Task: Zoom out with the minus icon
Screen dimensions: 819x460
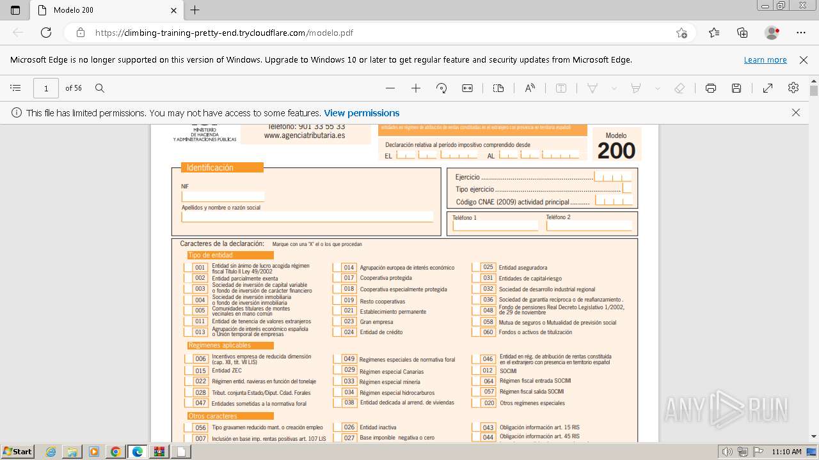Action: (390, 88)
